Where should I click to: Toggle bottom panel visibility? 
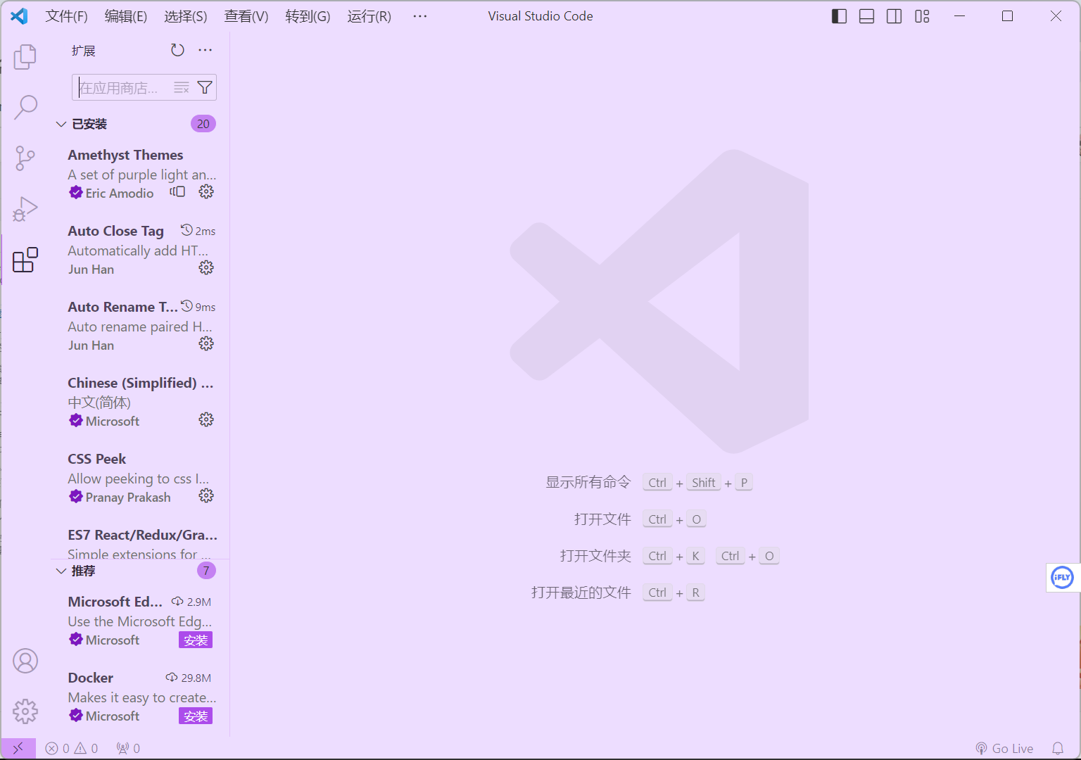pyautogui.click(x=867, y=16)
